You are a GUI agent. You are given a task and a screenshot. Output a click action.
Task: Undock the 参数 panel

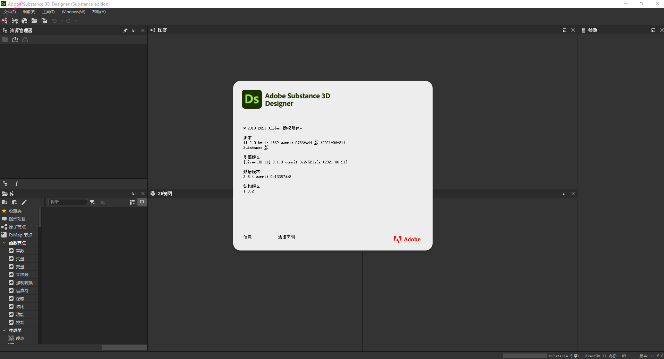653,30
